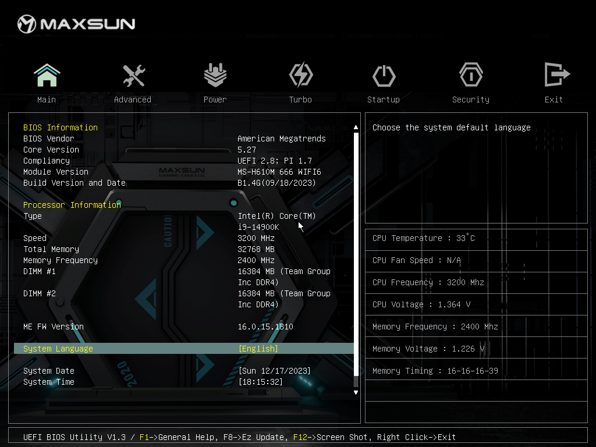Viewport: 596px width, 447px height.
Task: Click the Memory Voltage 1.226 V reading
Action: coord(428,349)
